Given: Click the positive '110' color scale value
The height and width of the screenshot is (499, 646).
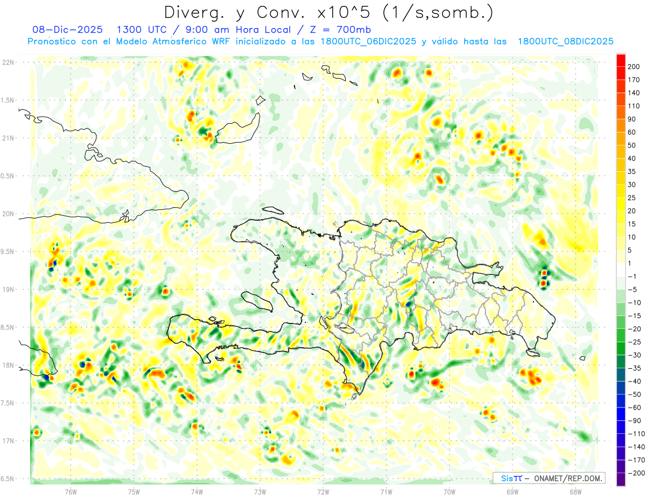Looking at the screenshot, I should pyautogui.click(x=635, y=106).
